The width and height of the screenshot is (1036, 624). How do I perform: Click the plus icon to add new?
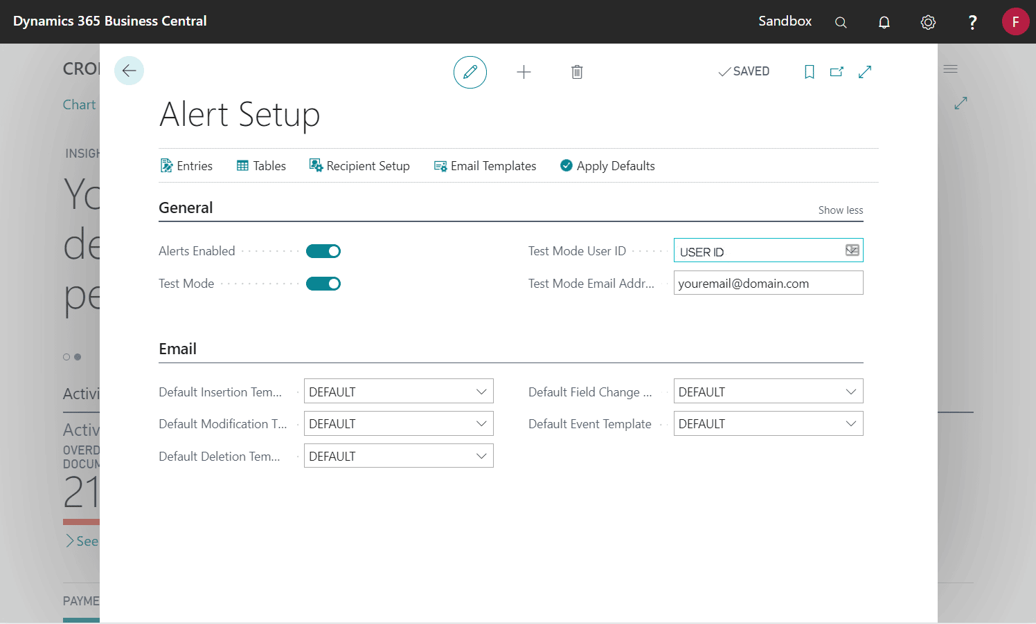524,72
